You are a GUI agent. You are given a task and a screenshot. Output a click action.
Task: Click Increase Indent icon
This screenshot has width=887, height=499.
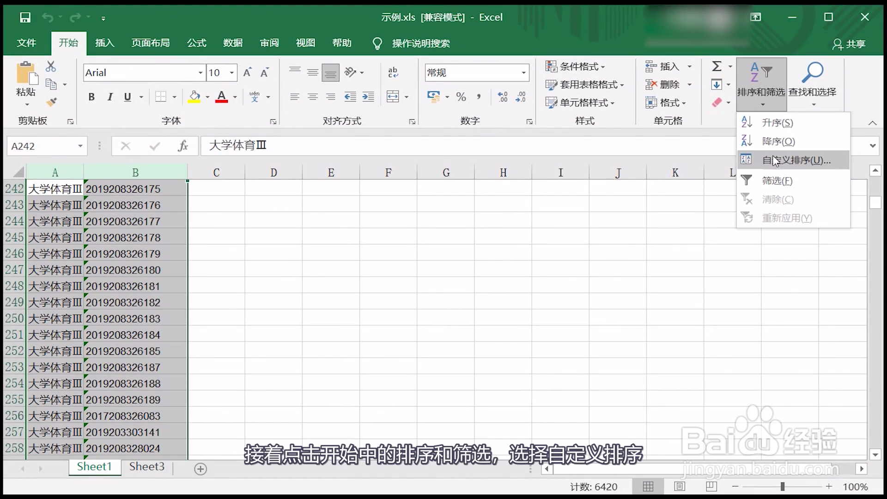tap(368, 97)
